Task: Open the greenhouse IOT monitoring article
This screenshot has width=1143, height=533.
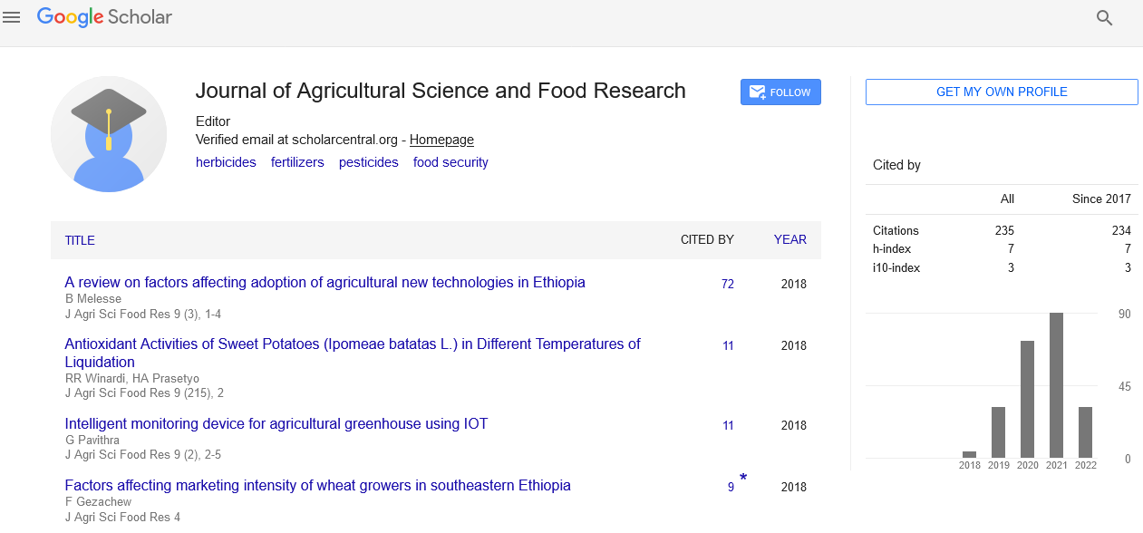Action: pyautogui.click(x=276, y=423)
